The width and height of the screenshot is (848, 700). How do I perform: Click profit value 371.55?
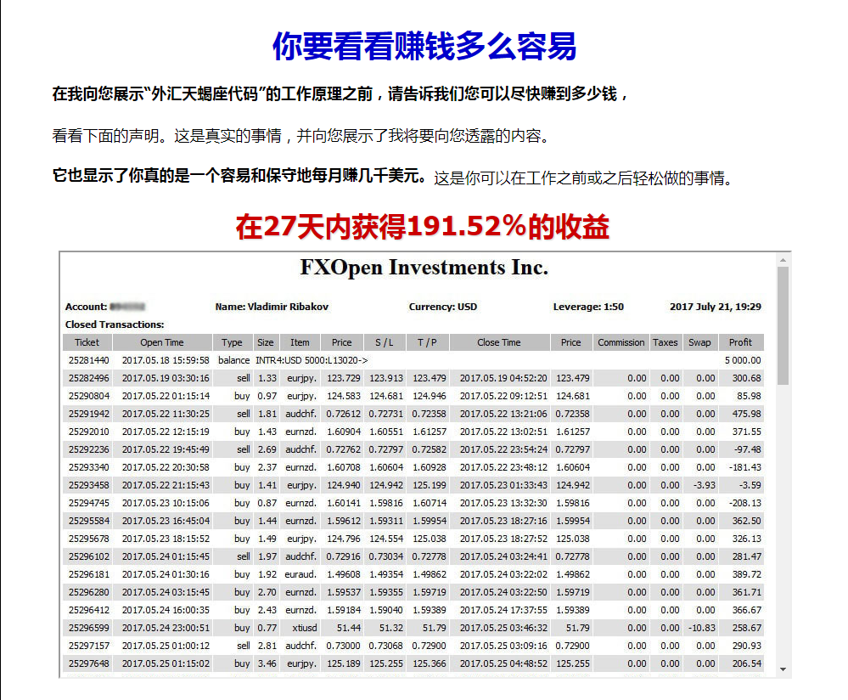[746, 432]
